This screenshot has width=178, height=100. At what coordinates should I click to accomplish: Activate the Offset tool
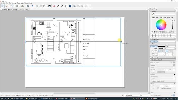click(32, 6)
